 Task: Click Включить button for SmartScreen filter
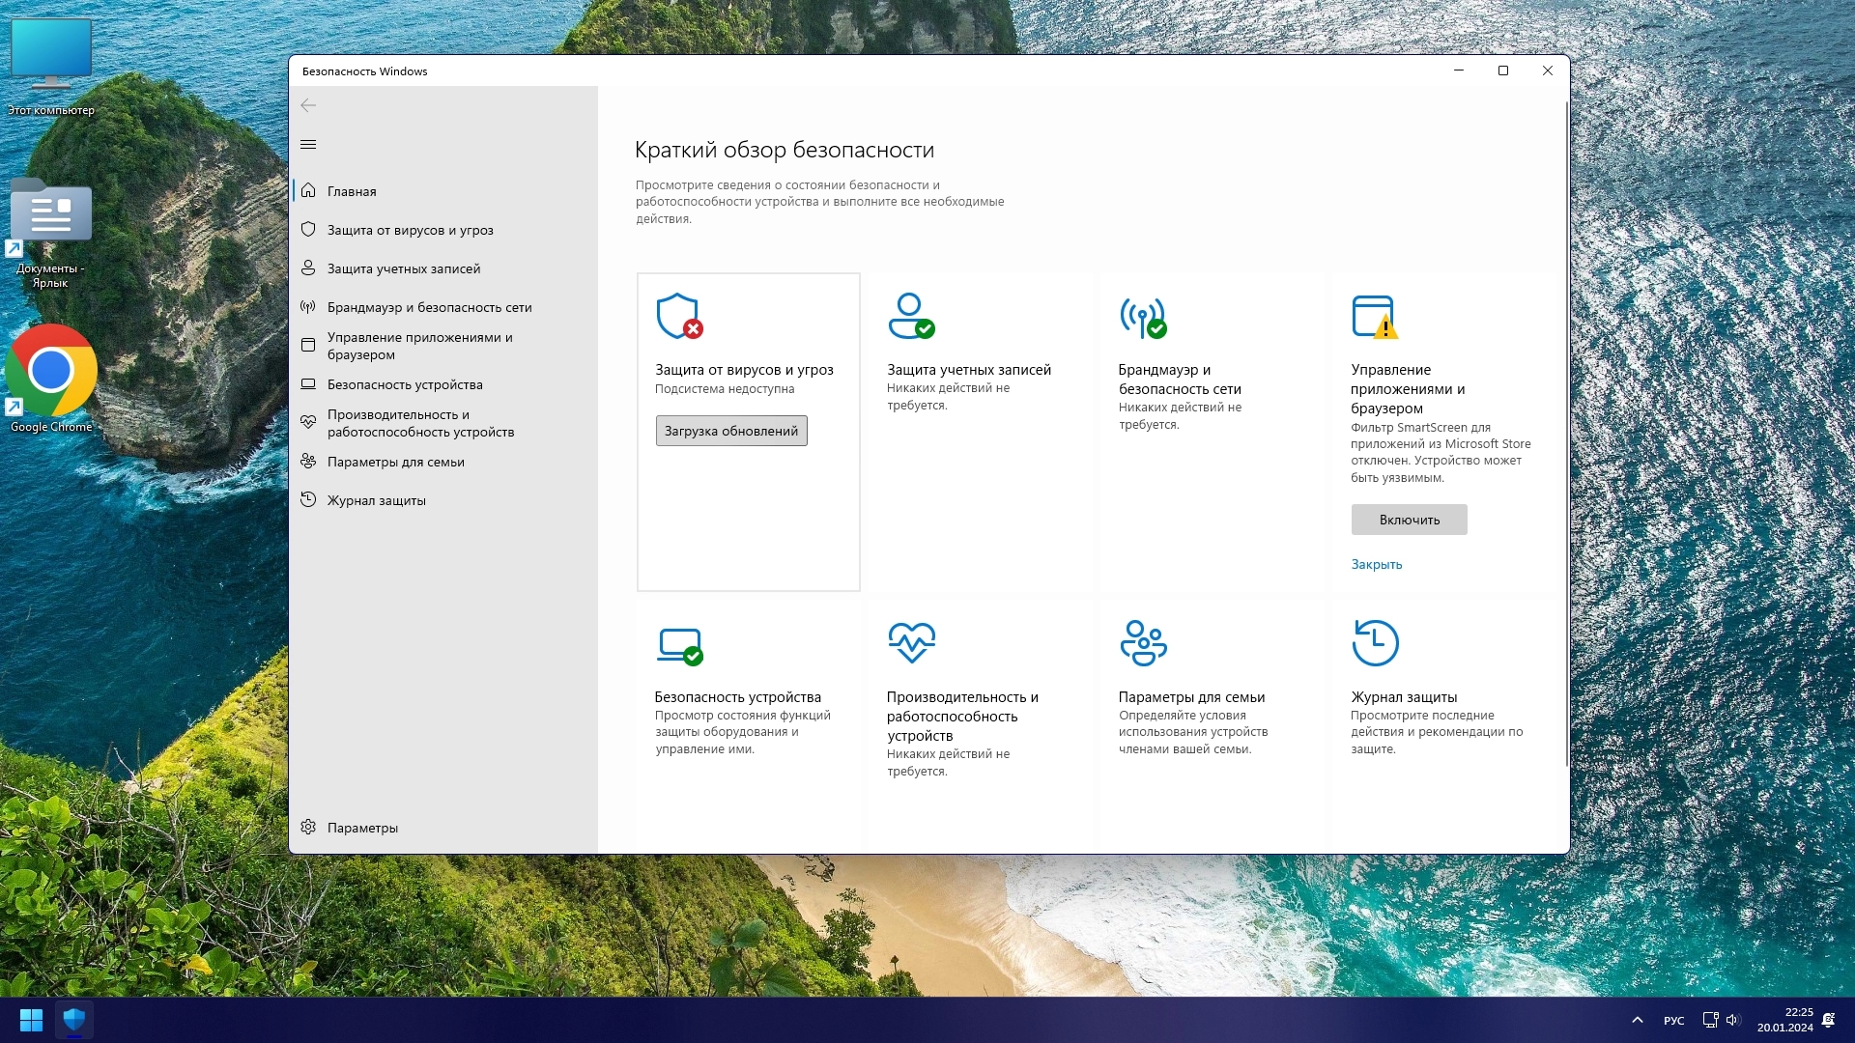(x=1409, y=519)
